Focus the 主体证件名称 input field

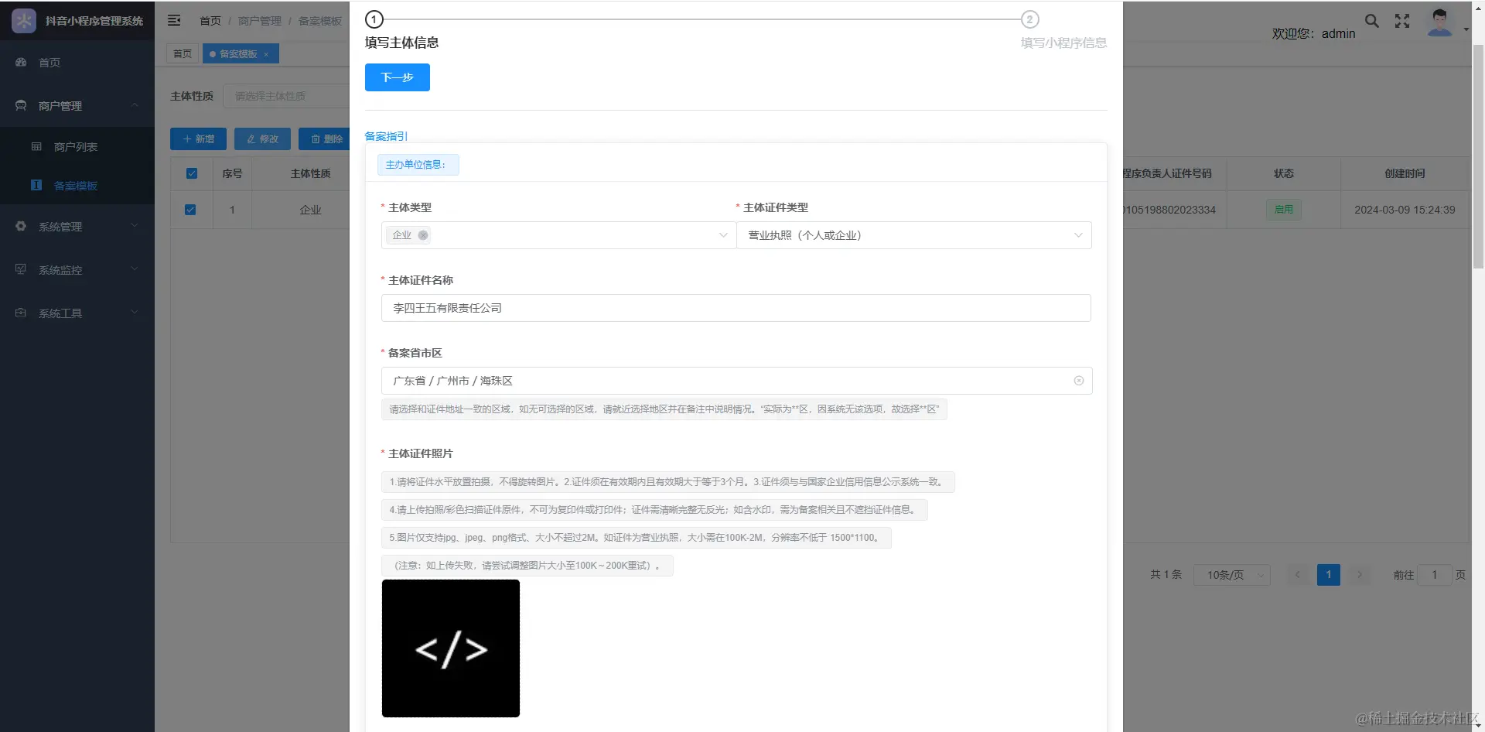coord(736,308)
